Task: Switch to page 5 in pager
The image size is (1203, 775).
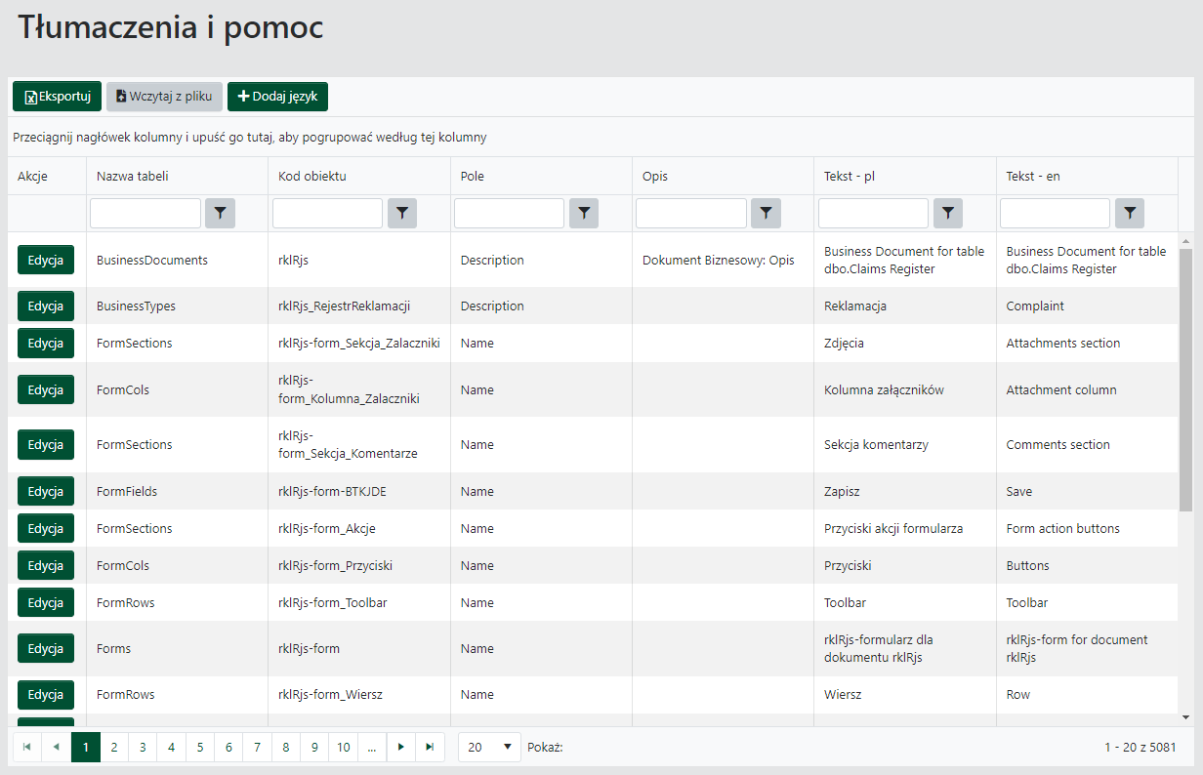Action: [x=199, y=747]
